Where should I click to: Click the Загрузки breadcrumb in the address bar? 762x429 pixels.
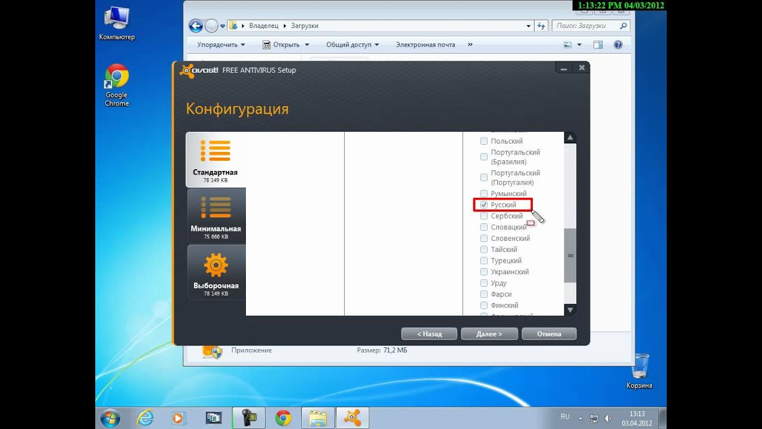(x=304, y=26)
